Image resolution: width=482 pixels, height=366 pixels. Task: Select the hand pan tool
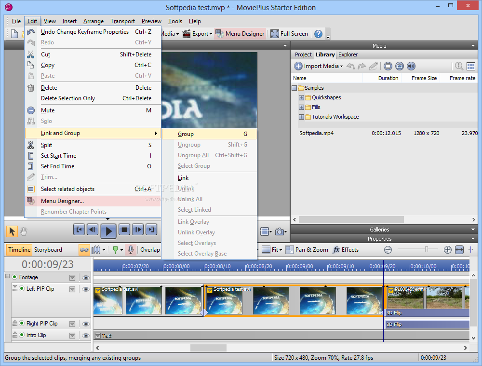pos(24,231)
